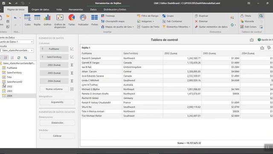Insert a Gráfico de dispersión element

60,21
